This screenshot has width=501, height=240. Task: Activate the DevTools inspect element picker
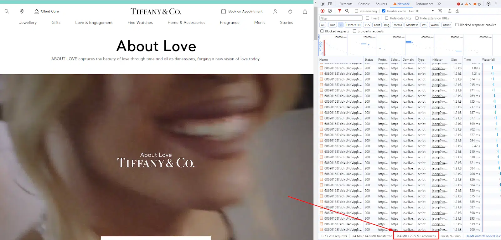(x=323, y=4)
